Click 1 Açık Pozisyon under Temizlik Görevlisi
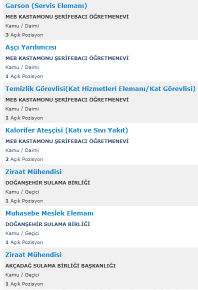The height and width of the screenshot is (290, 198). tap(24, 118)
